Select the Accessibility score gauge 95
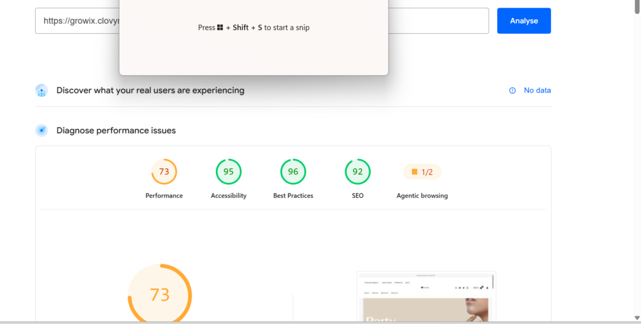This screenshot has height=324, width=641. (x=228, y=171)
